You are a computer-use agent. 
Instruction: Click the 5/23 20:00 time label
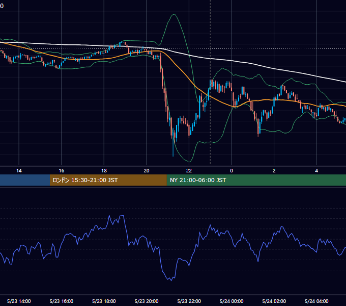[x=147, y=301]
